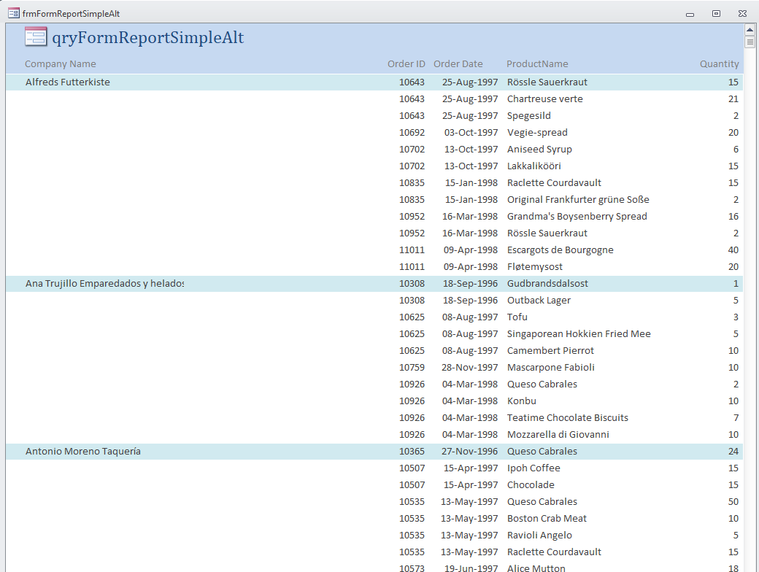Click product Tofu
Viewport: 759px width, 572px height.
(x=517, y=317)
